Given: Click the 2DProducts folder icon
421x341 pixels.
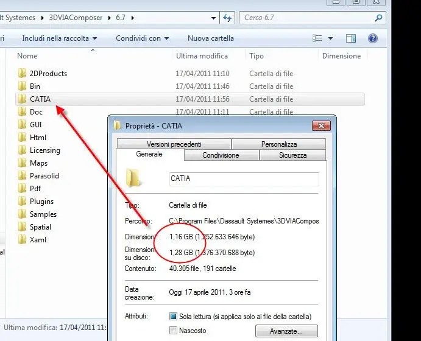Looking at the screenshot, I should pos(23,73).
